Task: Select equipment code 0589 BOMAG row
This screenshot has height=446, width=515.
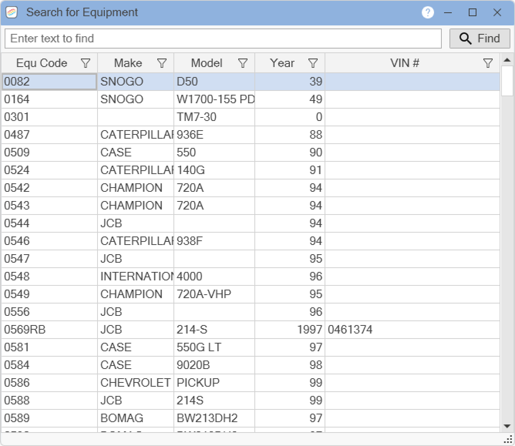Action: [251, 418]
